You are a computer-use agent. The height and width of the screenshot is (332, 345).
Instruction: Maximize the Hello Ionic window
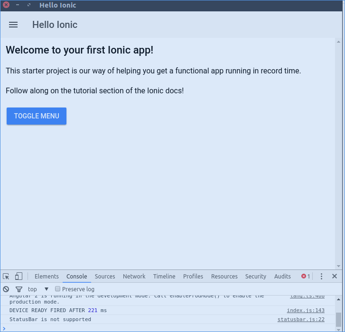(x=29, y=5)
